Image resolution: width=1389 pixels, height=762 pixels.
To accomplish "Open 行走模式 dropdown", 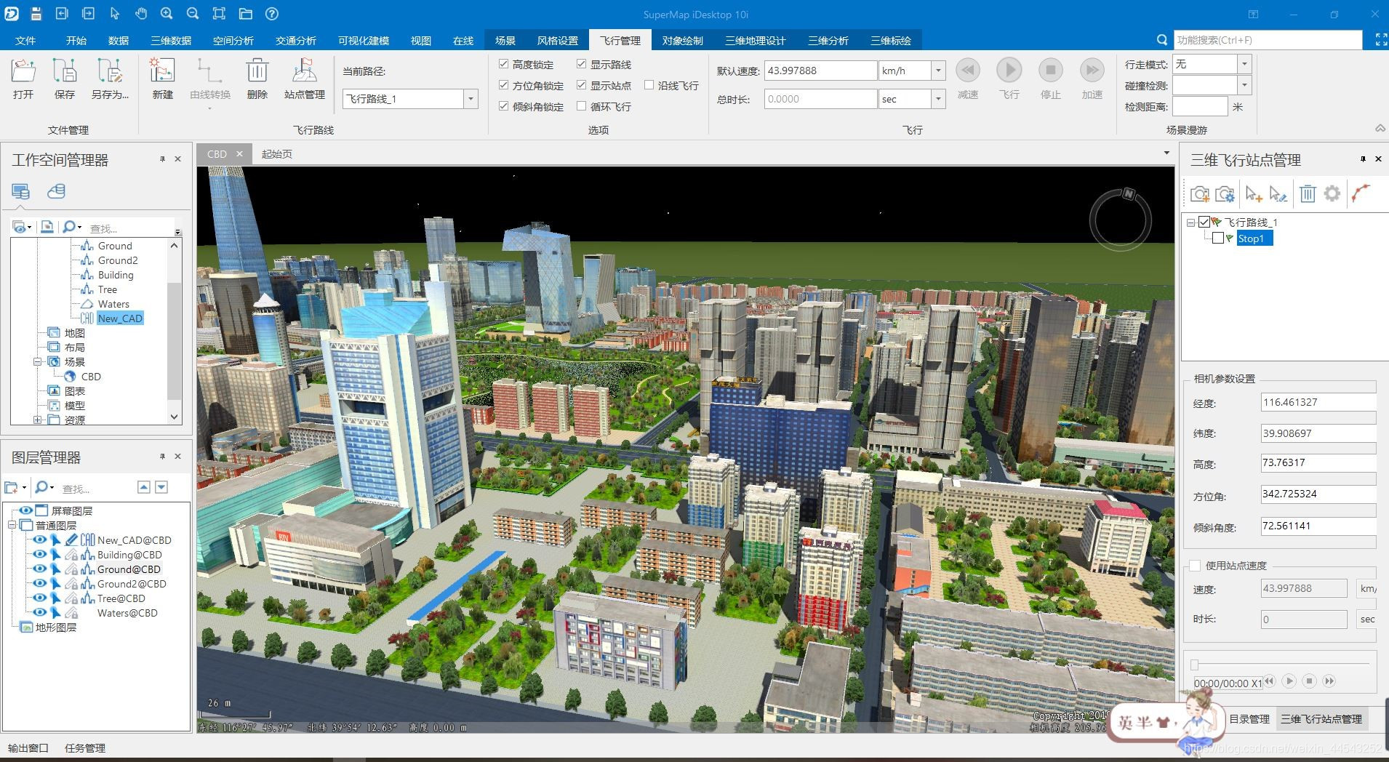I will [1244, 64].
